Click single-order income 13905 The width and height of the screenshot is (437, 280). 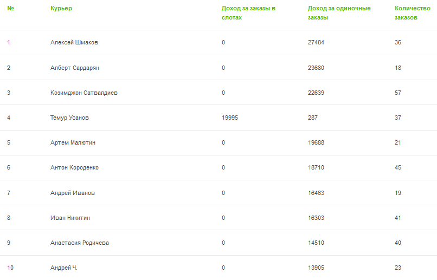click(316, 268)
